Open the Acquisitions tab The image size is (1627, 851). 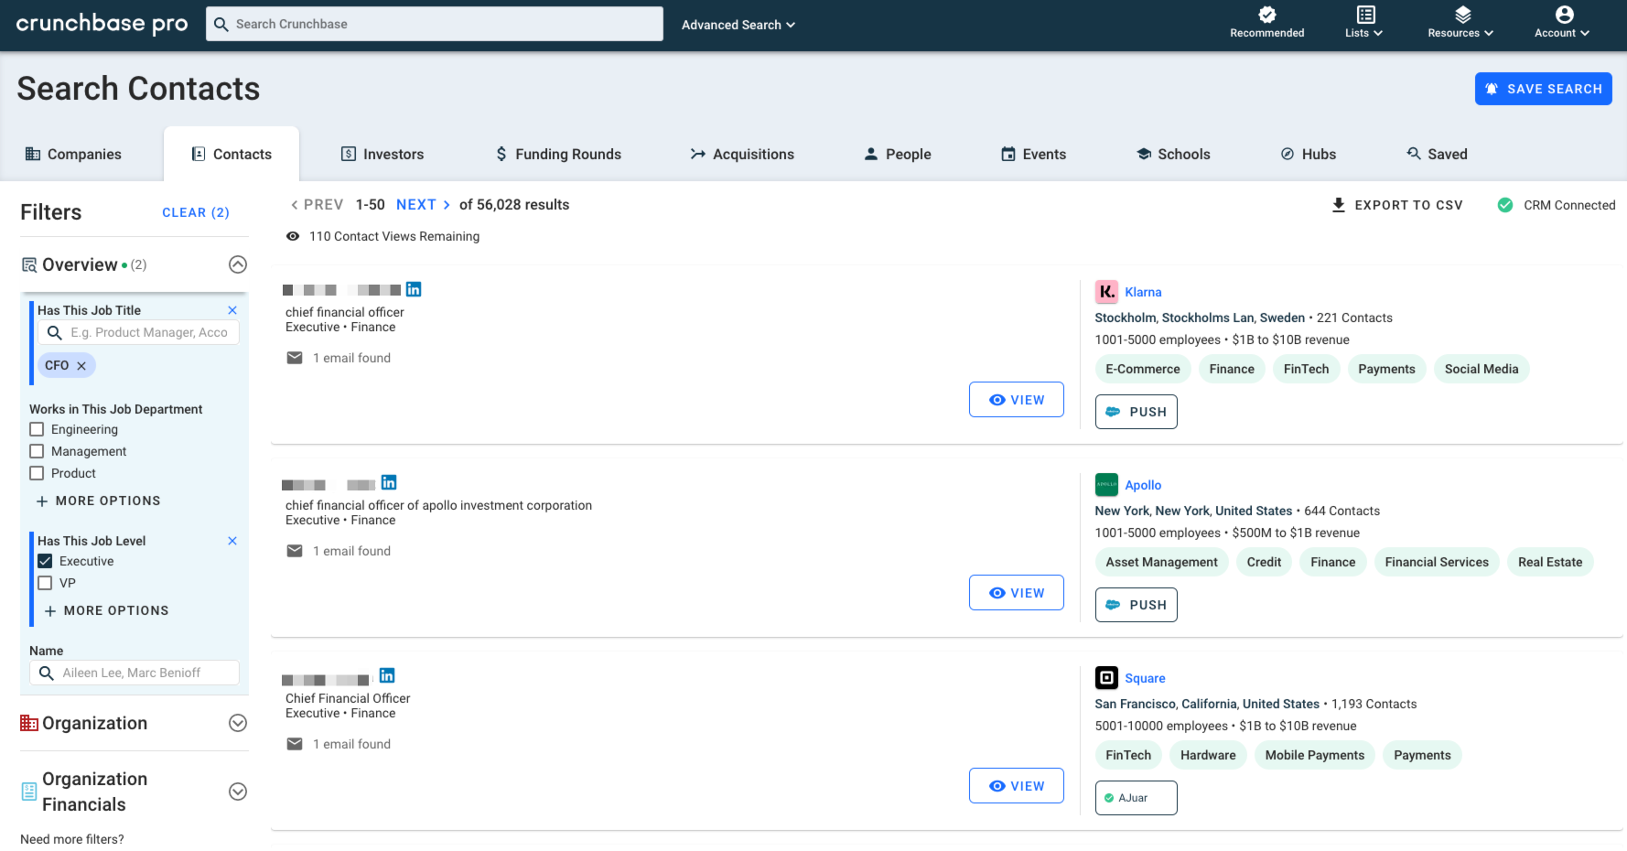coord(742,154)
